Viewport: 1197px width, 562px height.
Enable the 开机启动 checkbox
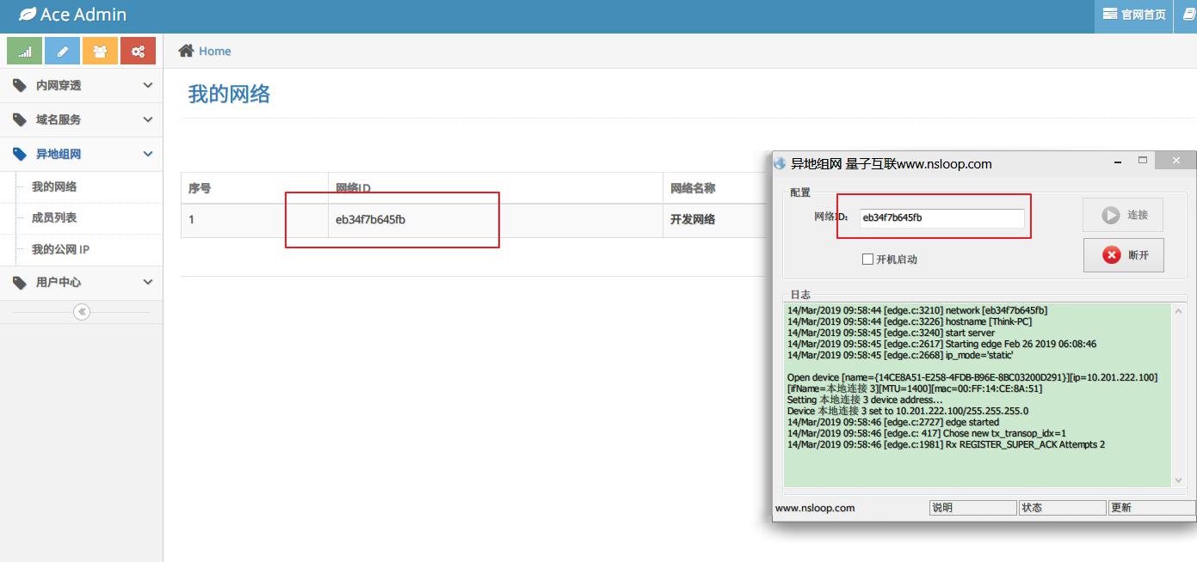[x=867, y=260]
